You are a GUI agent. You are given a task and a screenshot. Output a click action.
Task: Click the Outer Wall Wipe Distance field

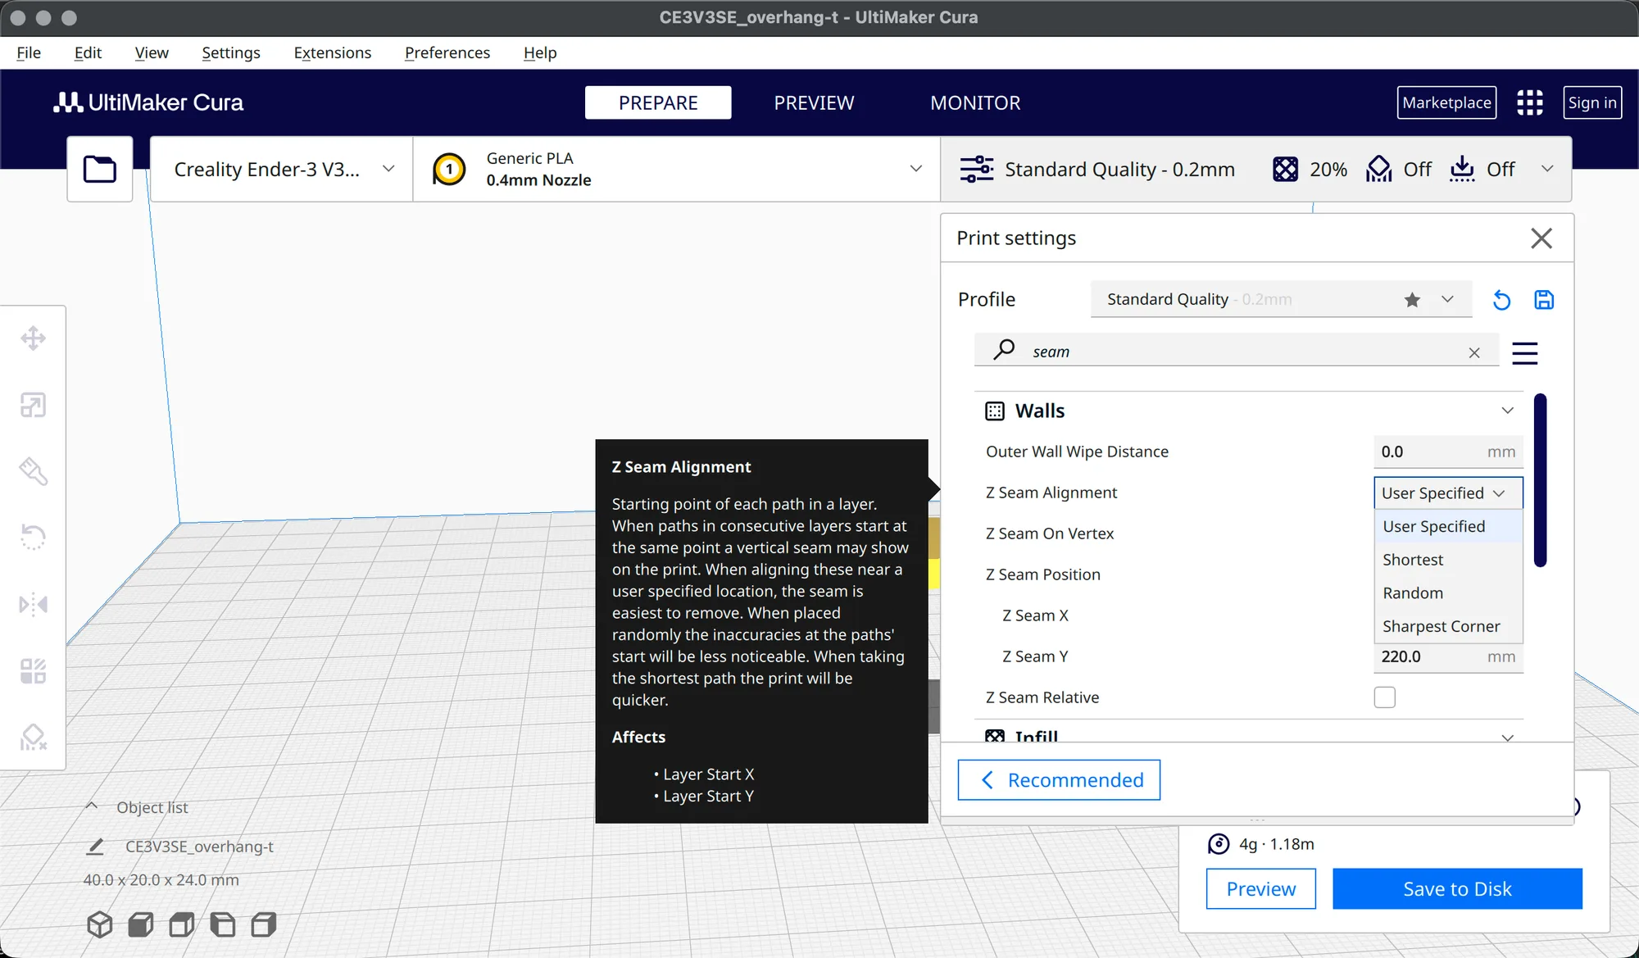pyautogui.click(x=1448, y=452)
